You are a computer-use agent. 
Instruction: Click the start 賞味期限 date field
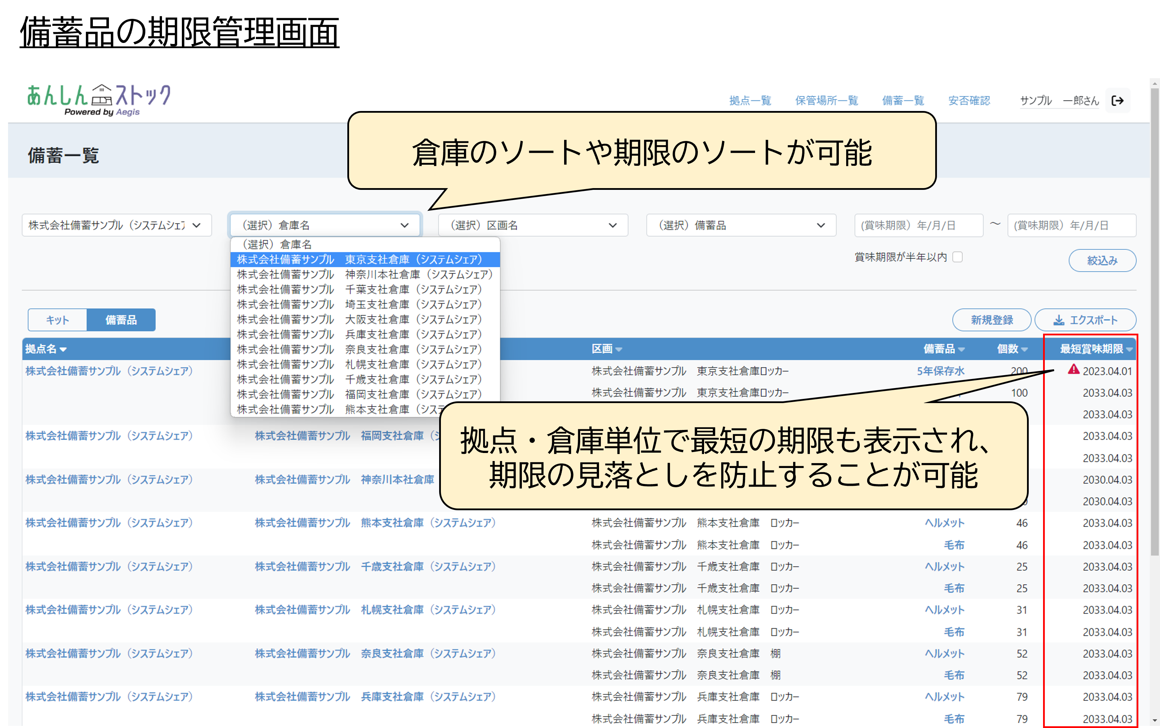click(918, 225)
